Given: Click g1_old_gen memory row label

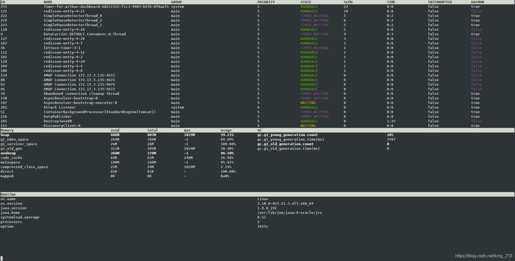Looking at the screenshot, I should pyautogui.click(x=11, y=149).
